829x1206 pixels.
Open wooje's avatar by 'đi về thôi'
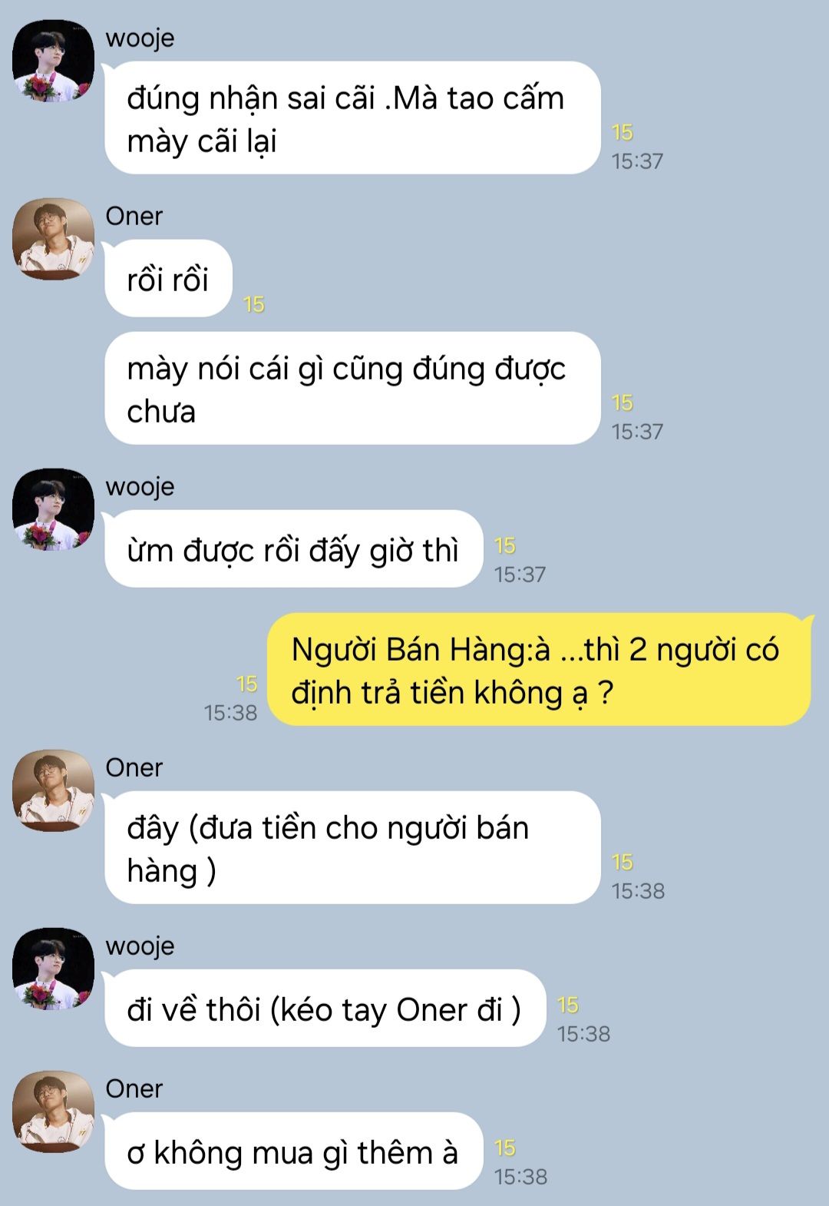[53, 969]
